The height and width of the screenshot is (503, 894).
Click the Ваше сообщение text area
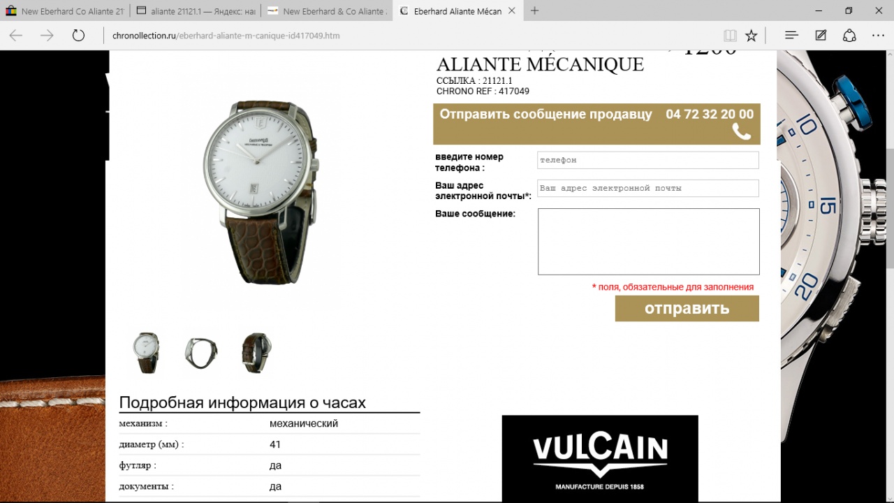(x=649, y=242)
